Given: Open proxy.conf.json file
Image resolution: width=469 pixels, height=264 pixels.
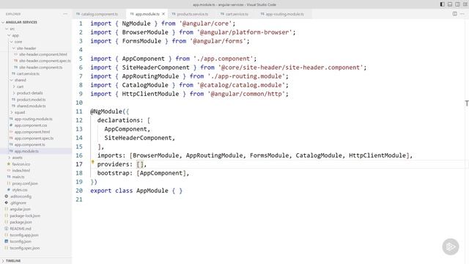Looking at the screenshot, I should [25, 183].
